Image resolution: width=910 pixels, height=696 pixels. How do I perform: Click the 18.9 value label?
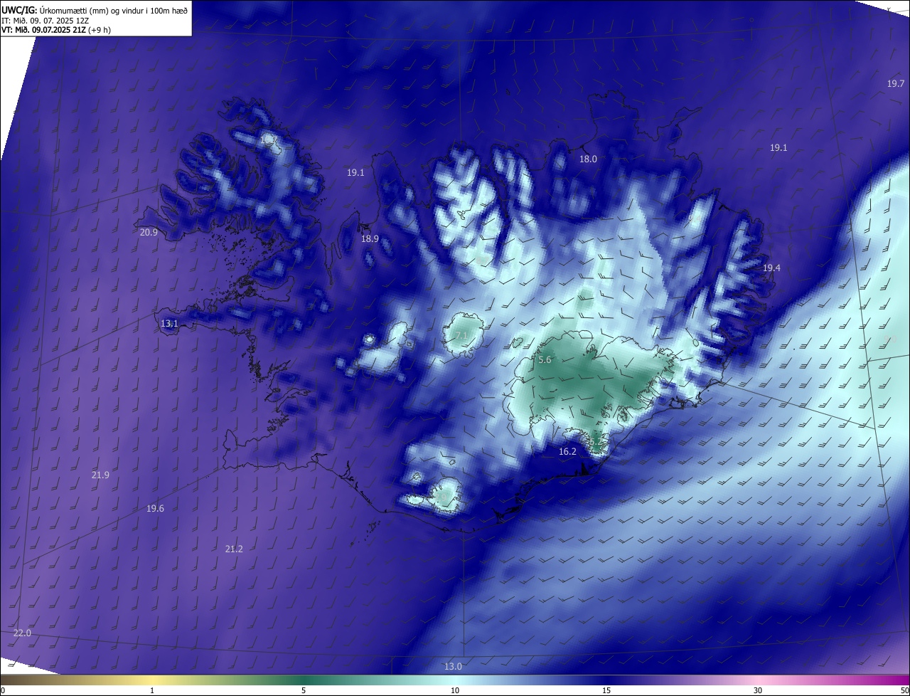[370, 239]
